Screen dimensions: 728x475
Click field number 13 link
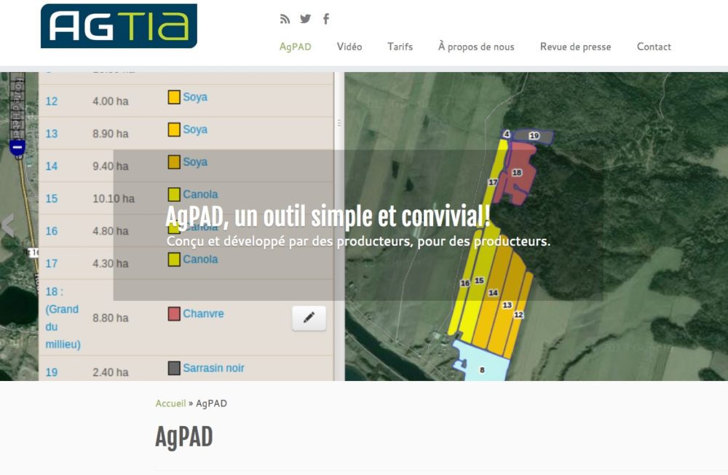coord(52,134)
